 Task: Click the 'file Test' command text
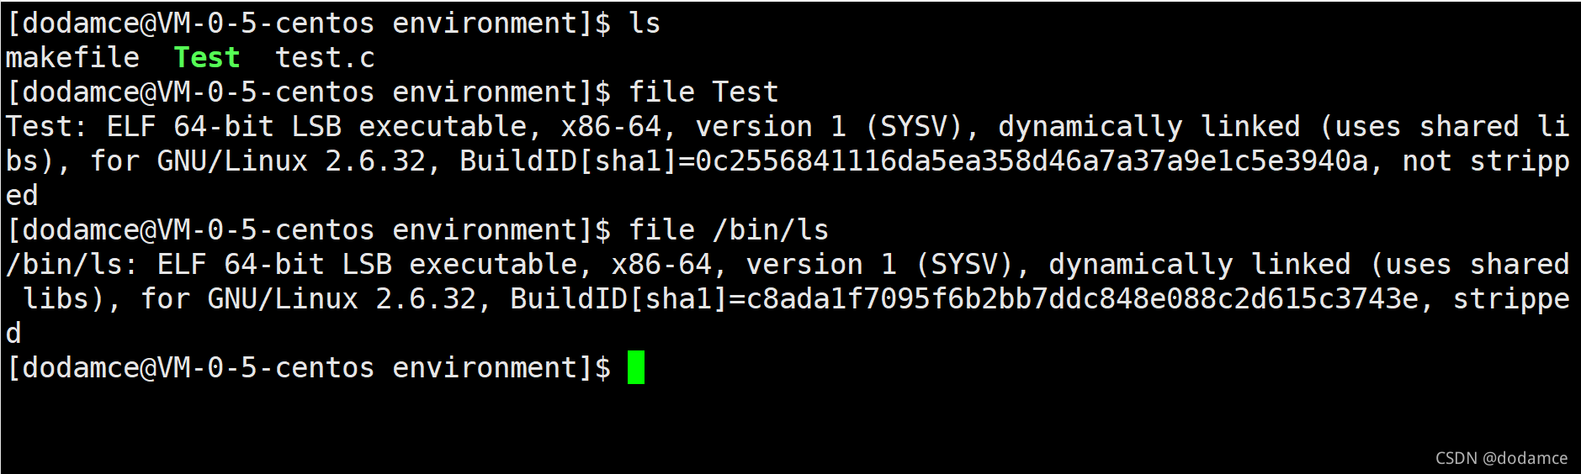click(x=703, y=92)
